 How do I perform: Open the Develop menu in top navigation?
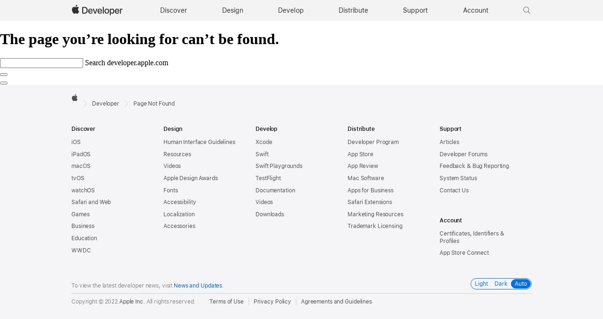(291, 10)
